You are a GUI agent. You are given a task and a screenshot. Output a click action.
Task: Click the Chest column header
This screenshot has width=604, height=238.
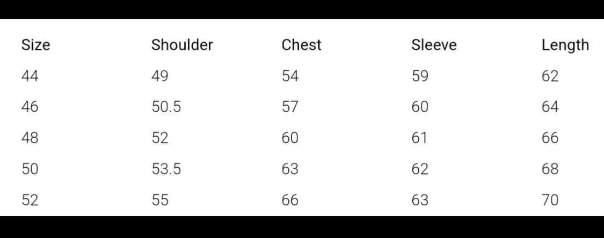click(x=301, y=45)
